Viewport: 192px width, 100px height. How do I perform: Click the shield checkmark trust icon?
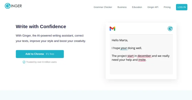point(24,62)
